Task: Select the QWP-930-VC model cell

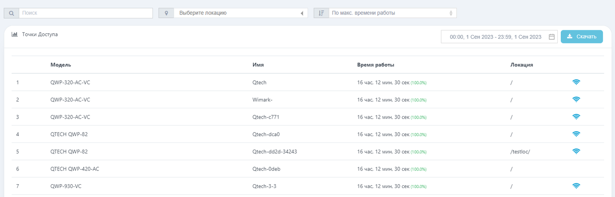Action: tap(66, 186)
